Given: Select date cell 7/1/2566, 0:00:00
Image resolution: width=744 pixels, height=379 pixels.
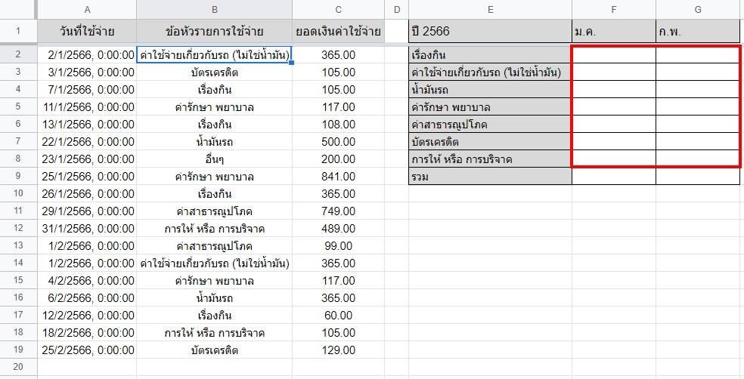Looking at the screenshot, I should pos(87,90).
